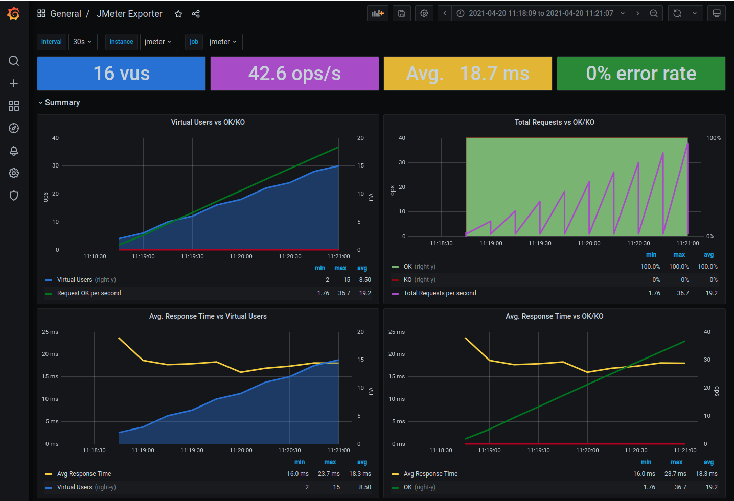
Task: Toggle Avg Response Time series in bottom-left legend
Action: 84,474
